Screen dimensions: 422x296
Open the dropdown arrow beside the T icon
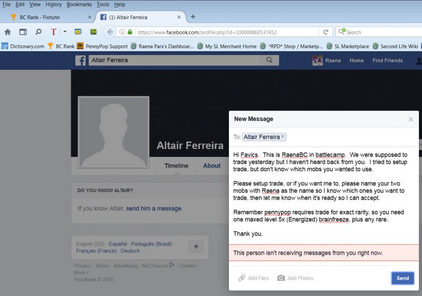[65, 32]
